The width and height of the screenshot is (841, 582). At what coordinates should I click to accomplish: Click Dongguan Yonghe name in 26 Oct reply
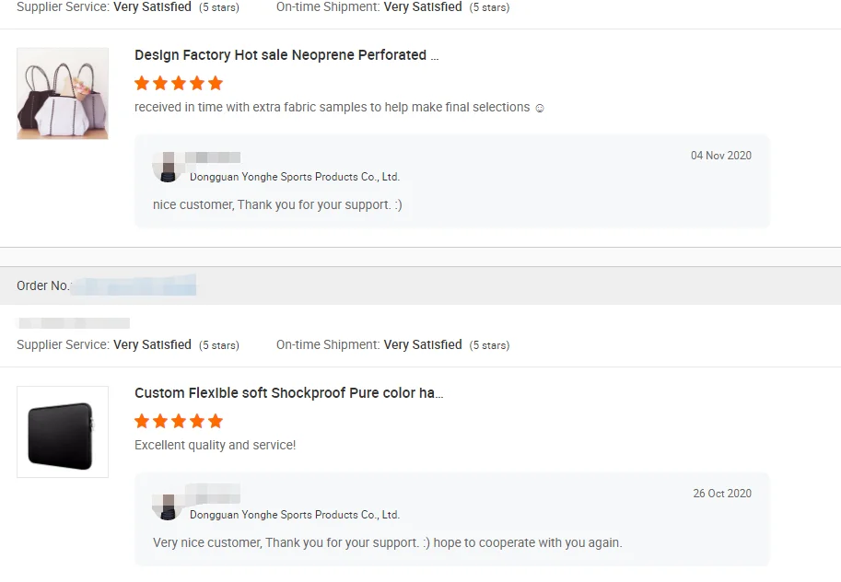pyautogui.click(x=295, y=515)
